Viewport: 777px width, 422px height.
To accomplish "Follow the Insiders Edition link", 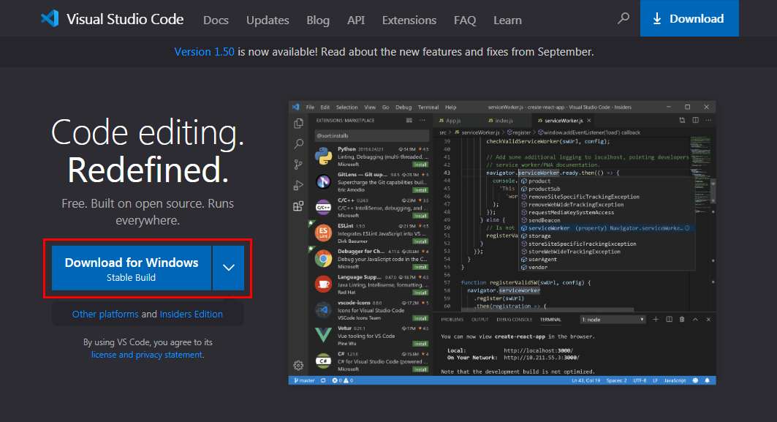I will click(192, 314).
